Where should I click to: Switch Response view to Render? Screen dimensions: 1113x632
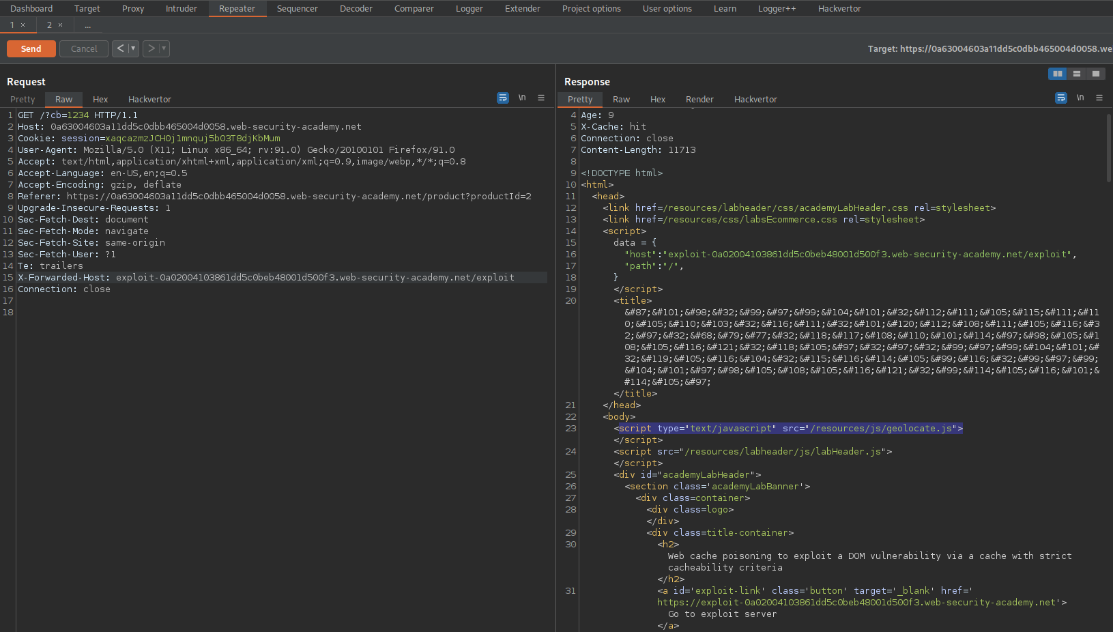pos(699,99)
